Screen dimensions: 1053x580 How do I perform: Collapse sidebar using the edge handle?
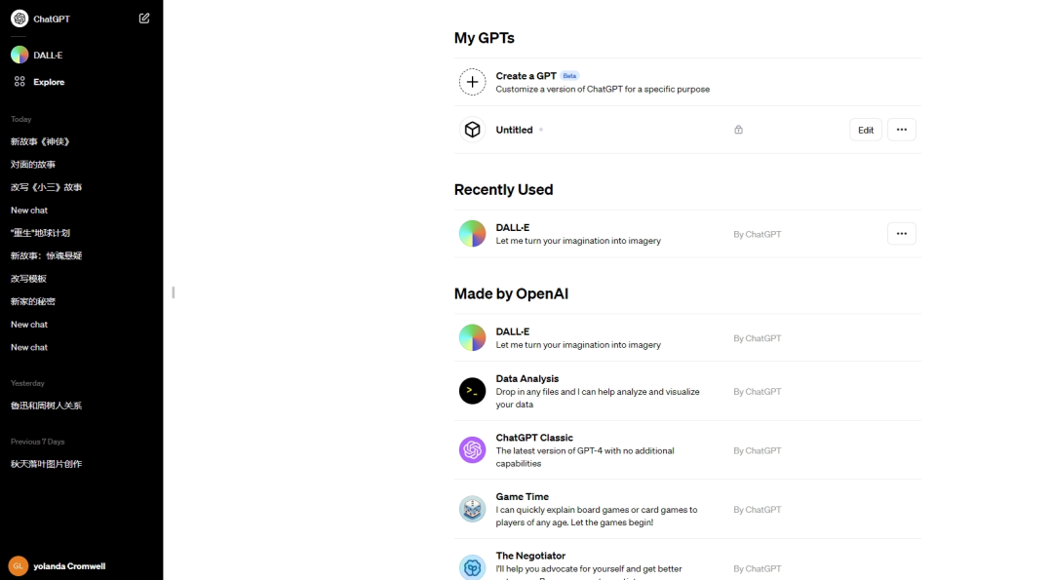point(173,291)
